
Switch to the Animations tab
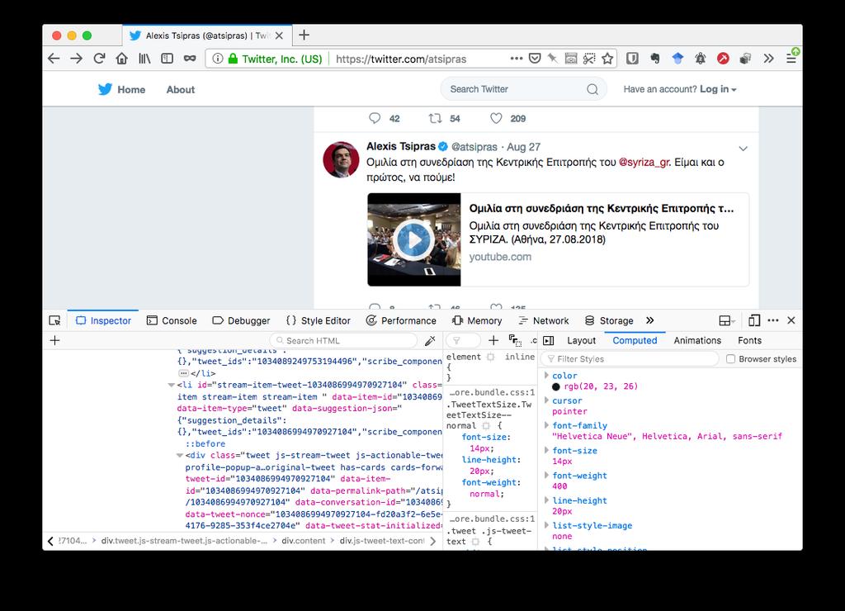[x=696, y=340]
